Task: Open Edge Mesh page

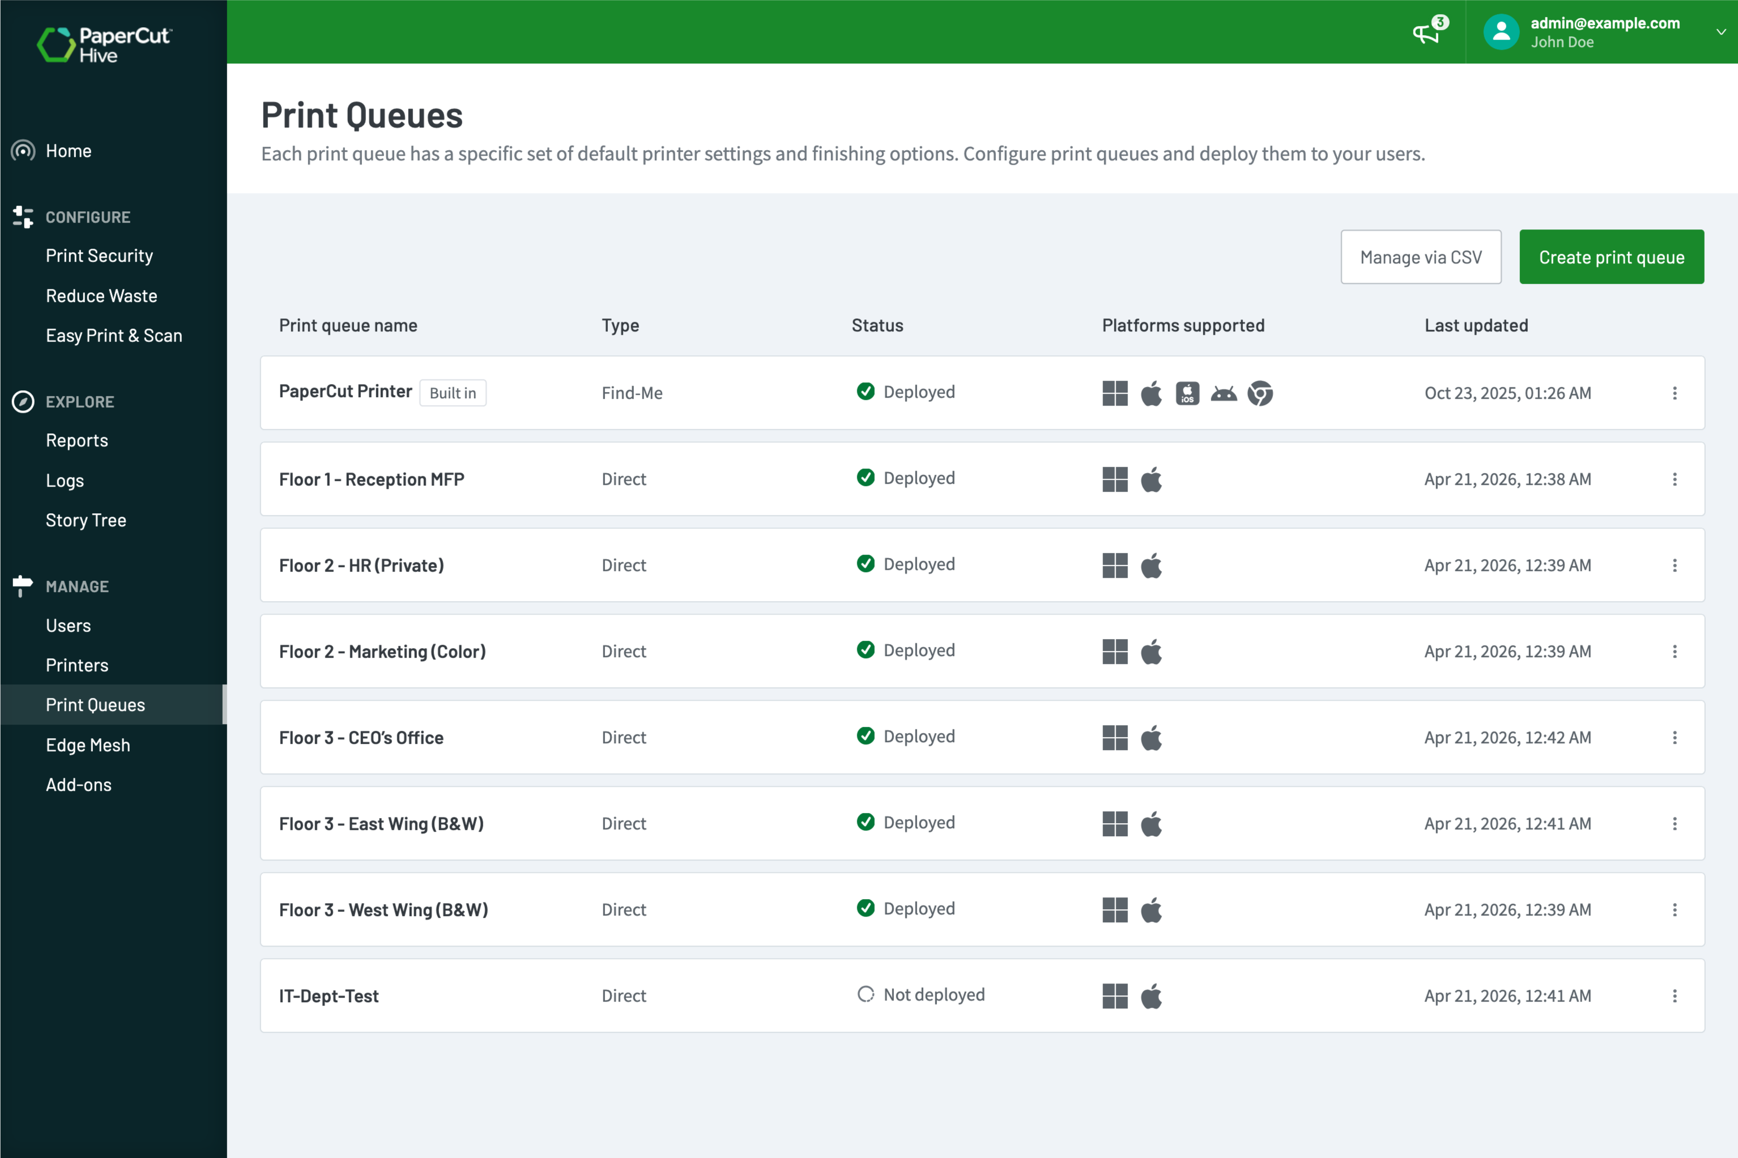Action: pyautogui.click(x=88, y=745)
